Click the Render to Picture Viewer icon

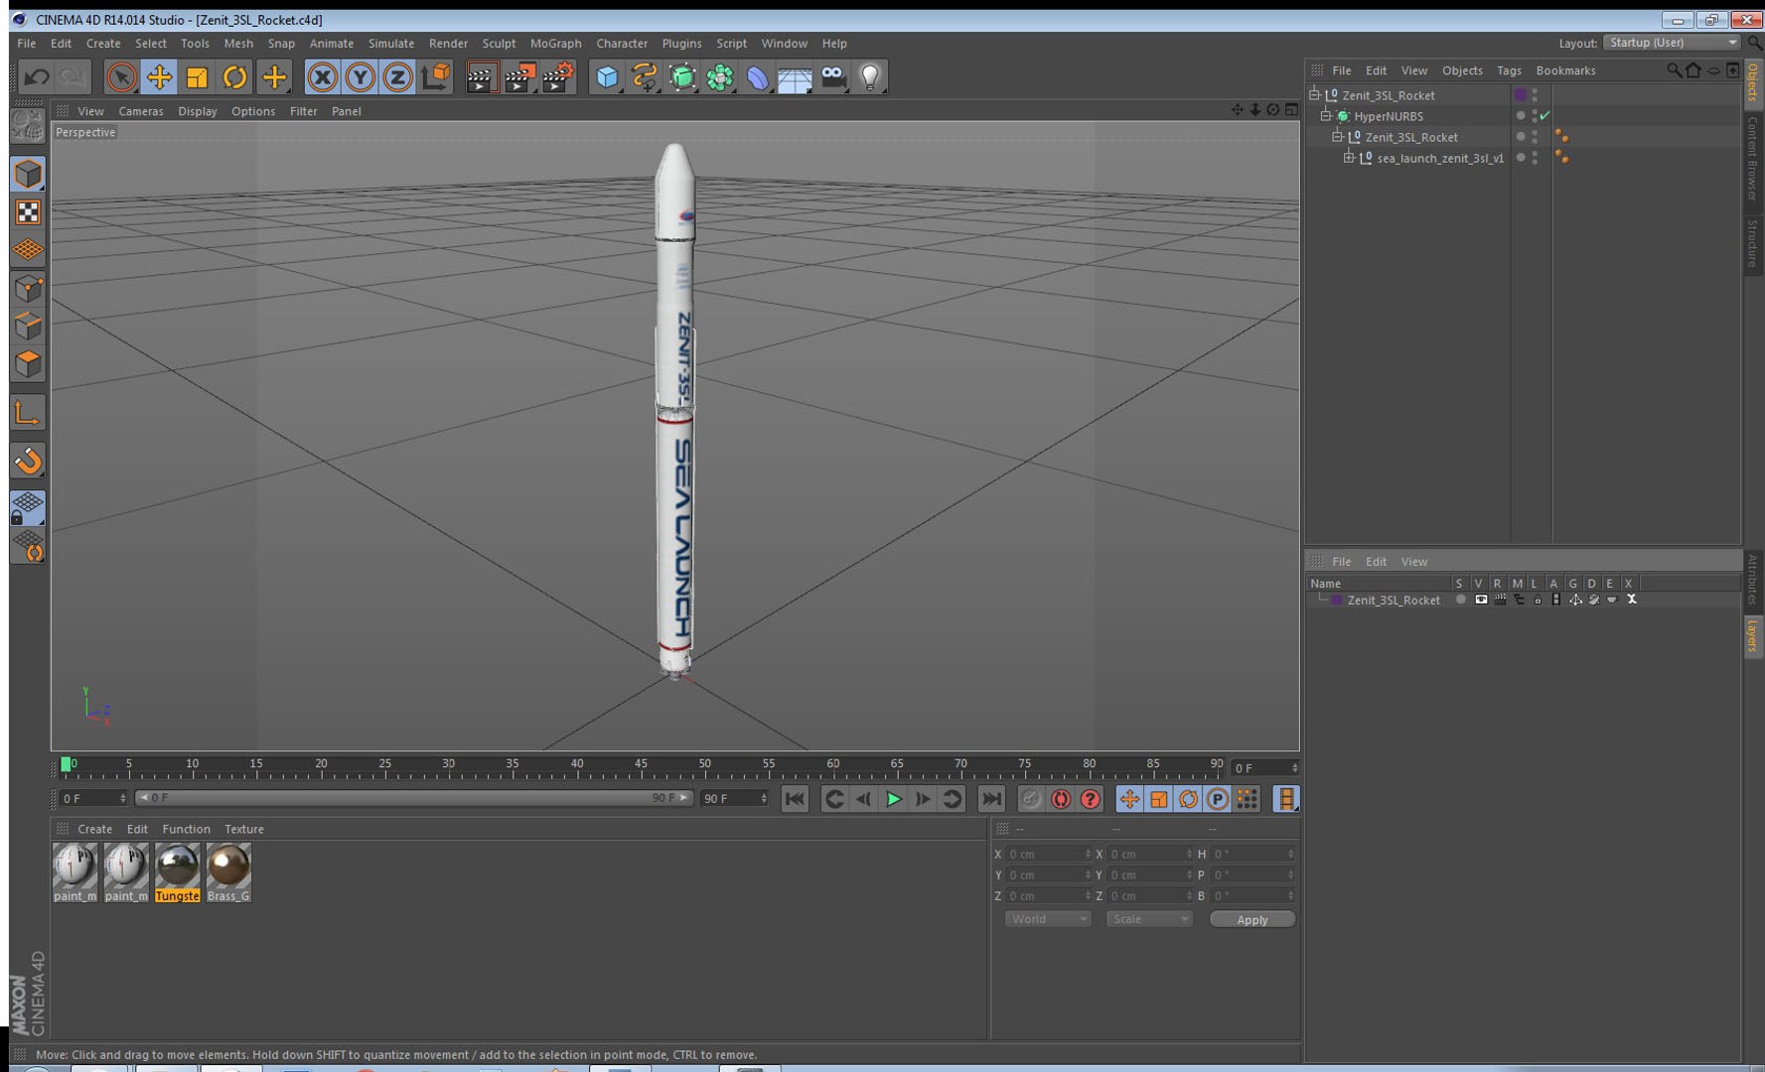pyautogui.click(x=519, y=76)
